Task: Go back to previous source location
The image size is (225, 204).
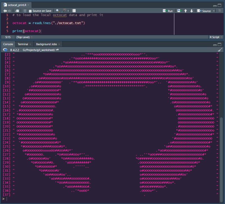Action: tap(5, 11)
